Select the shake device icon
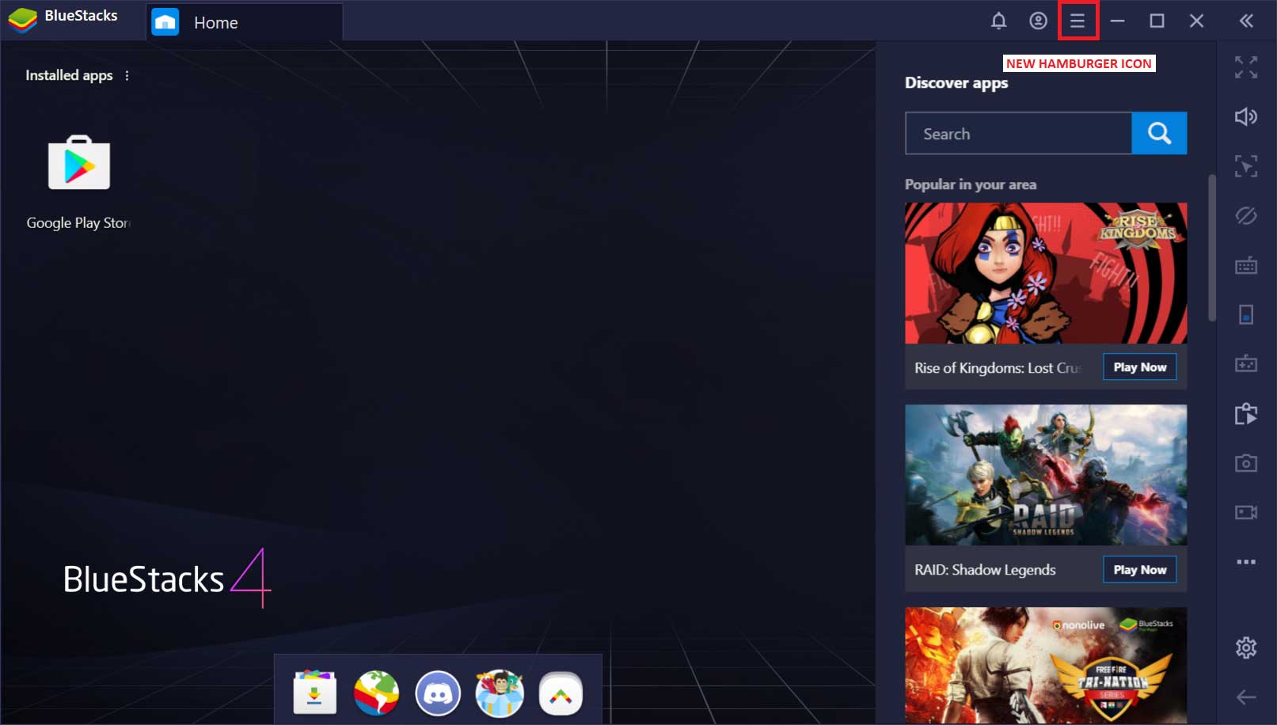 coord(1245,165)
